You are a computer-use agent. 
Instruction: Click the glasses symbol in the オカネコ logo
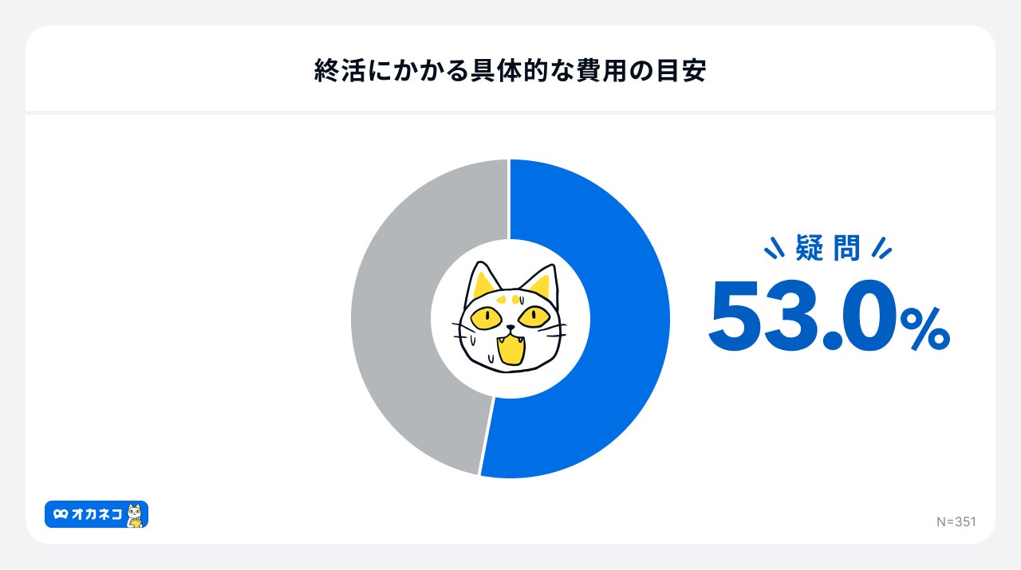(61, 515)
